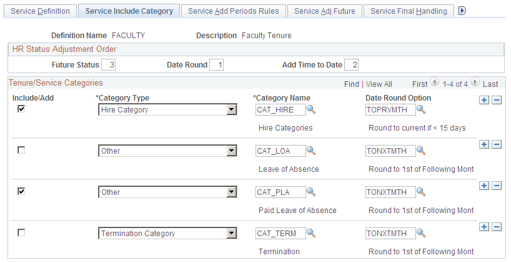The width and height of the screenshot is (511, 263).
Task: Check Include/Add for Termination Category row
Action: point(22,232)
